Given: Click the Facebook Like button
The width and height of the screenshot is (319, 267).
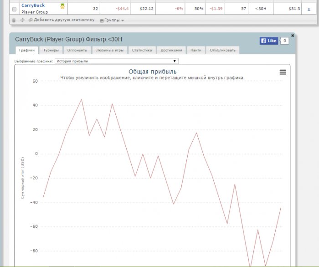Looking at the screenshot, I should [x=269, y=41].
